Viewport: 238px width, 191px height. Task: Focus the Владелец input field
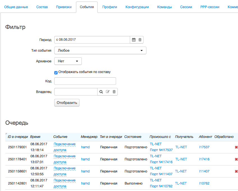click(76, 92)
